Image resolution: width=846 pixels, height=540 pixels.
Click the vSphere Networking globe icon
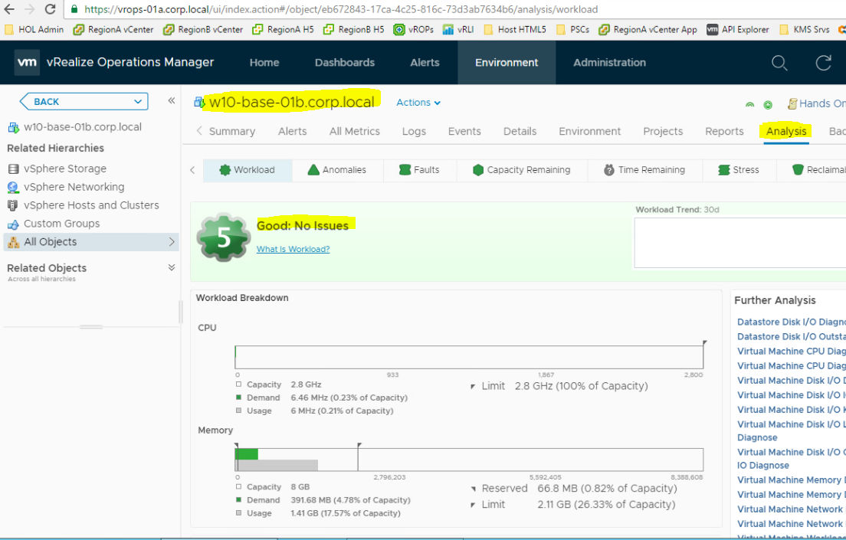(x=13, y=187)
